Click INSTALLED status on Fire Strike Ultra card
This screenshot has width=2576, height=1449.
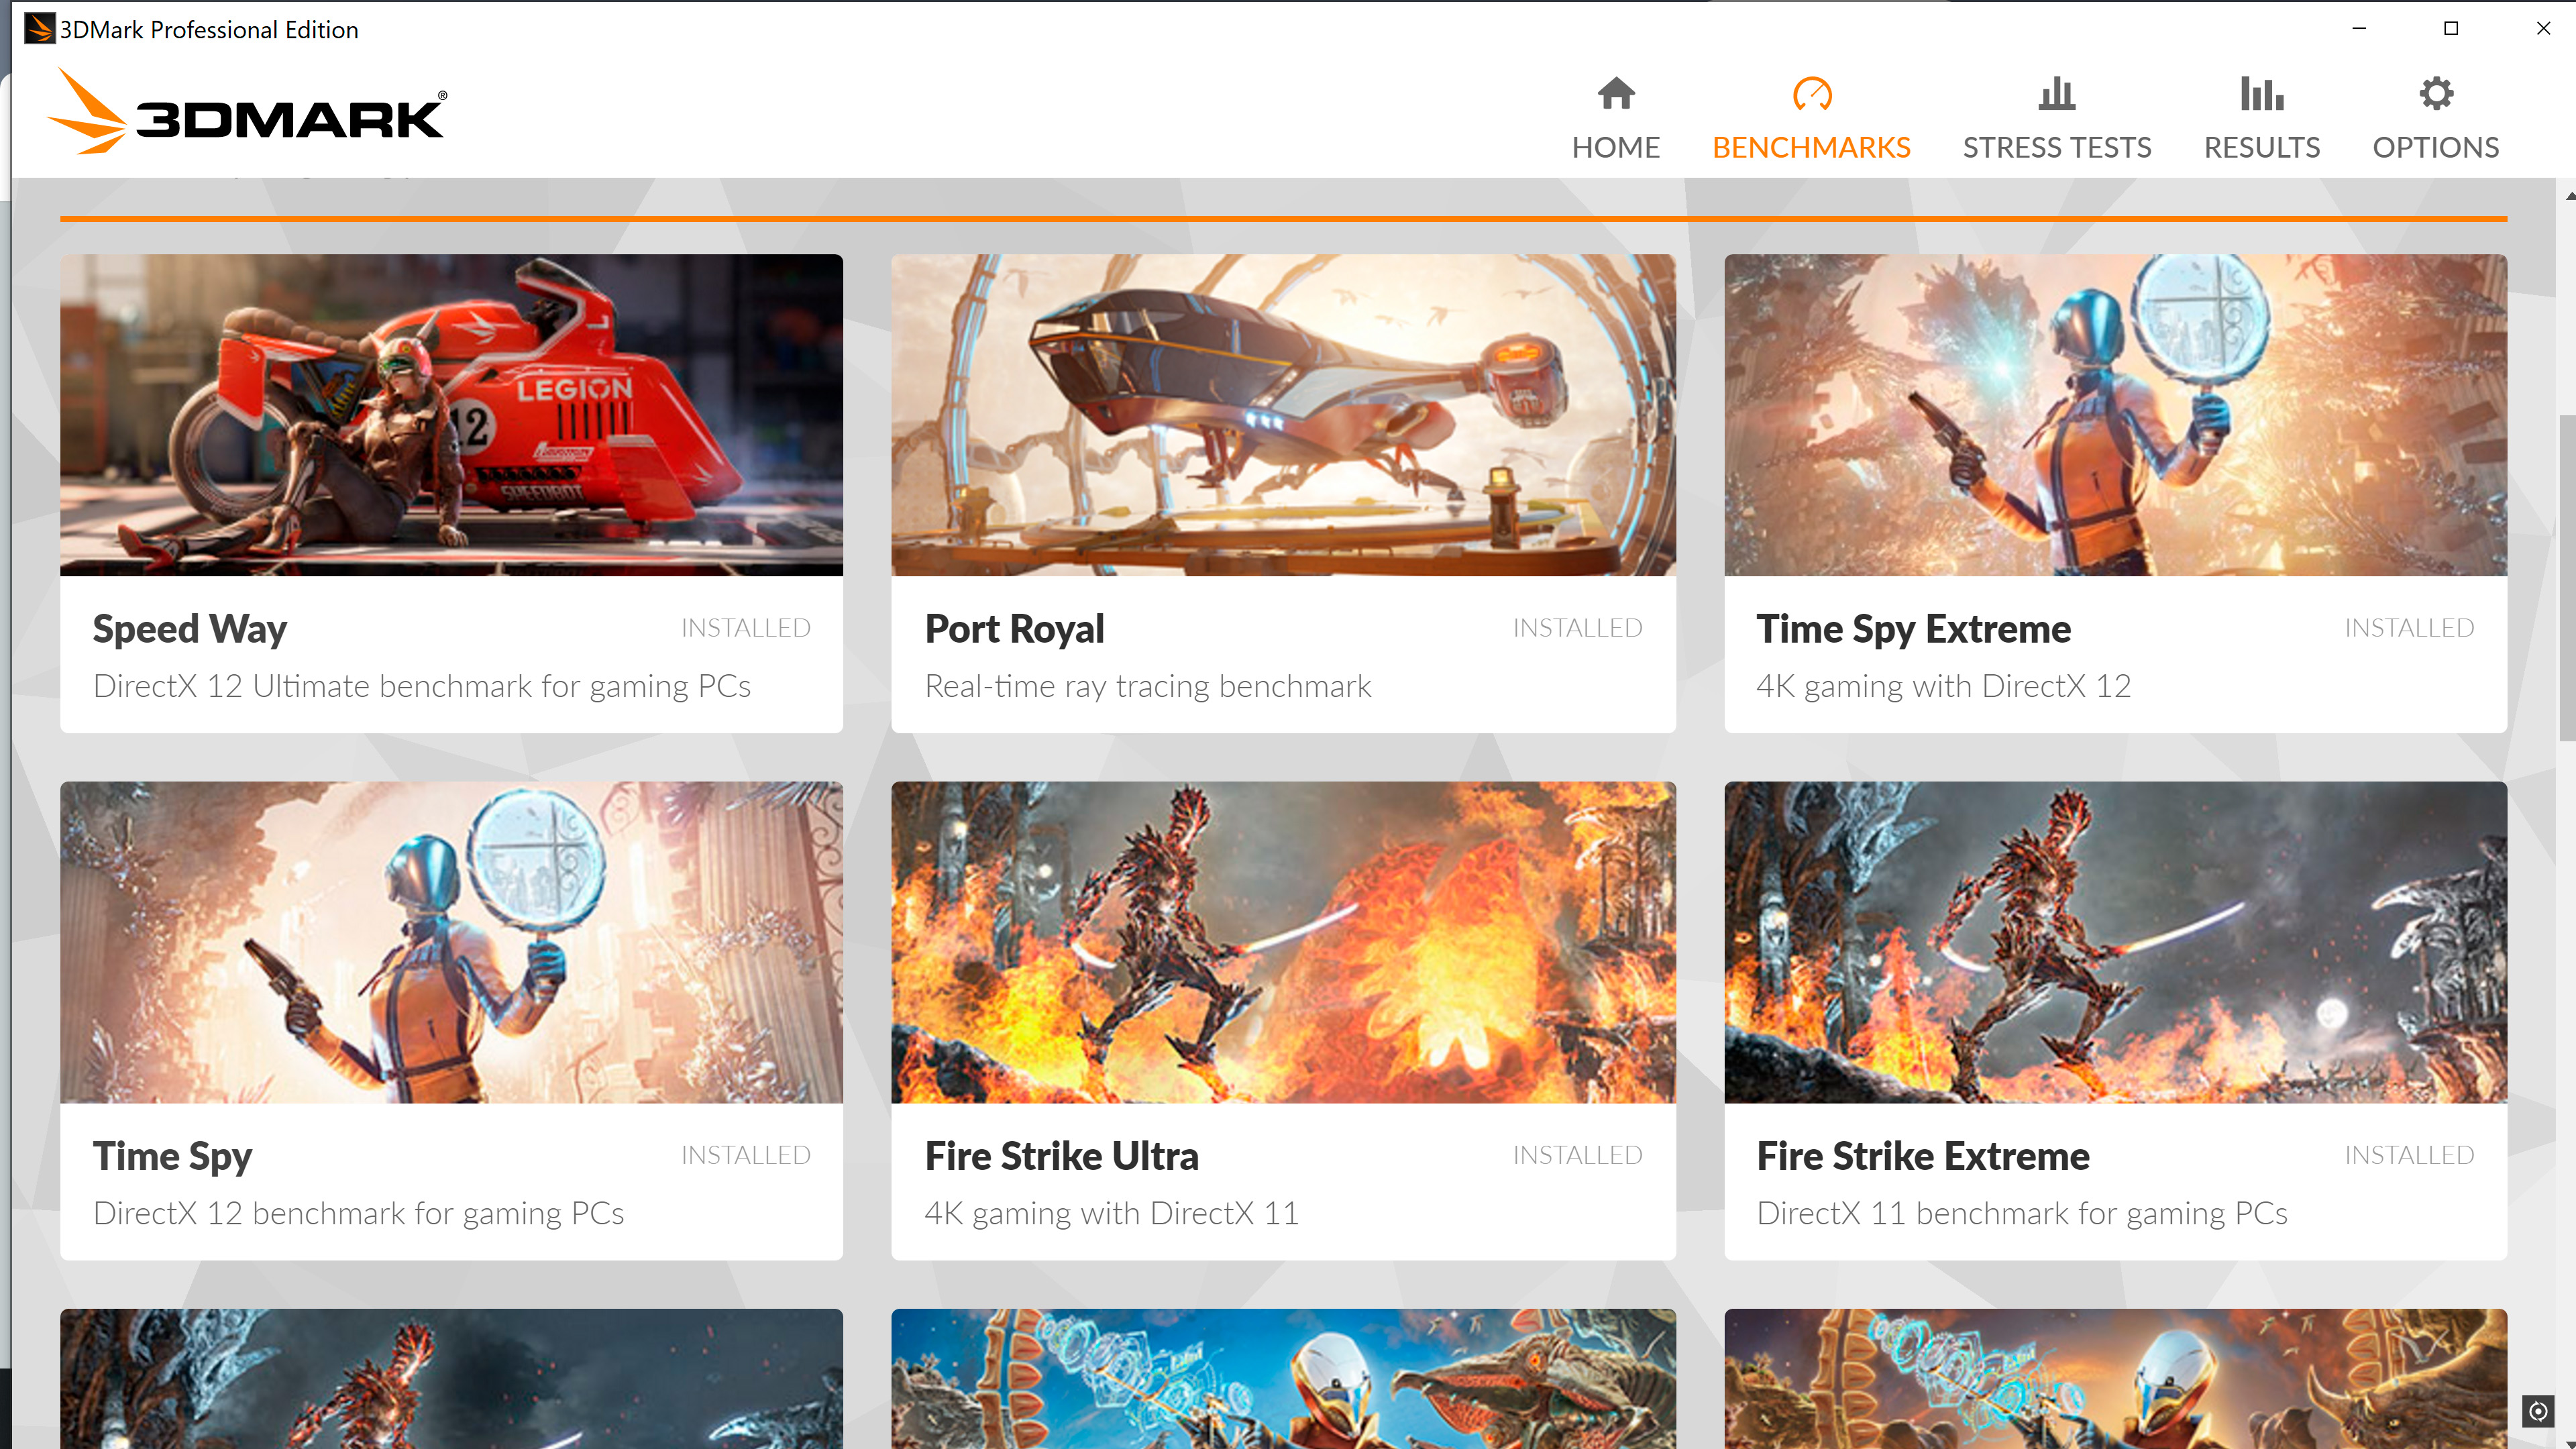(x=1577, y=1155)
